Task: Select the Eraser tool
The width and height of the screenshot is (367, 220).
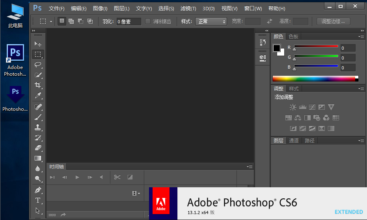Action: click(x=38, y=148)
